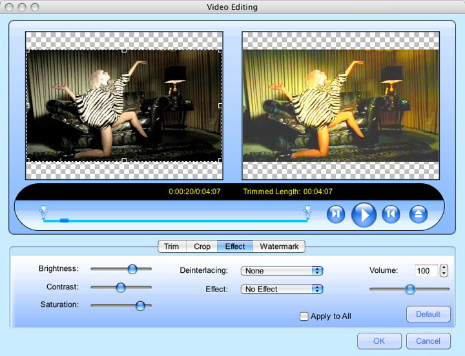Open the Crop tab
Image resolution: width=465 pixels, height=356 pixels.
tap(202, 246)
